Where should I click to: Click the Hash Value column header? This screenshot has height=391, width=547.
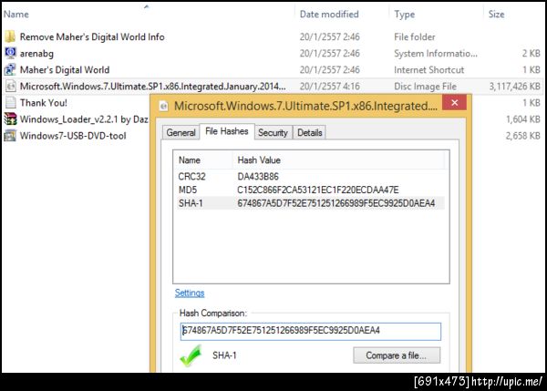pyautogui.click(x=259, y=160)
